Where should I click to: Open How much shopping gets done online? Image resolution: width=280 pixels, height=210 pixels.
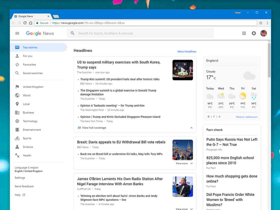point(232,179)
